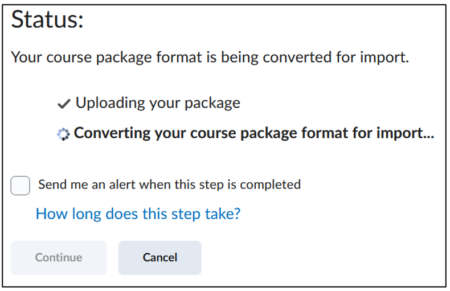Click the 'Status:' heading

[x=47, y=19]
